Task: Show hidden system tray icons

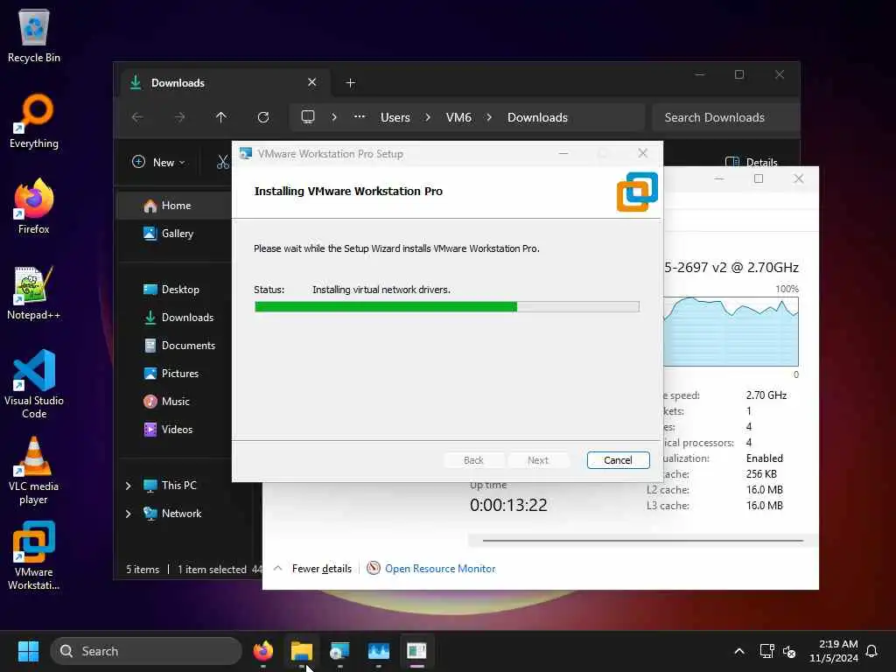Action: point(738,651)
